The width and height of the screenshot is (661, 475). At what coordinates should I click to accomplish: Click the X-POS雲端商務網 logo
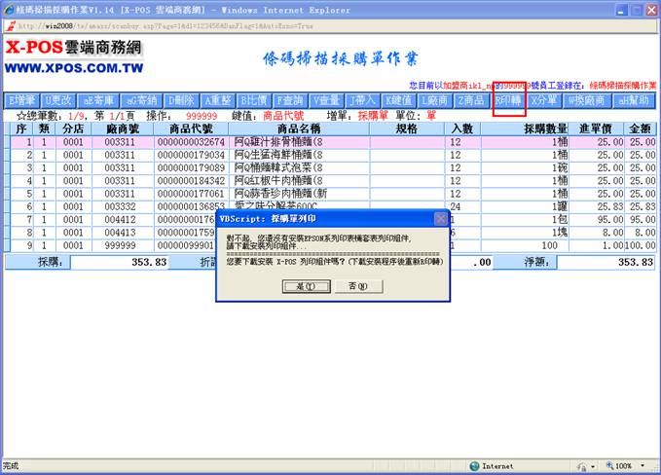(73, 48)
